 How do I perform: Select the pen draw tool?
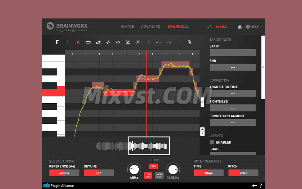138,42
